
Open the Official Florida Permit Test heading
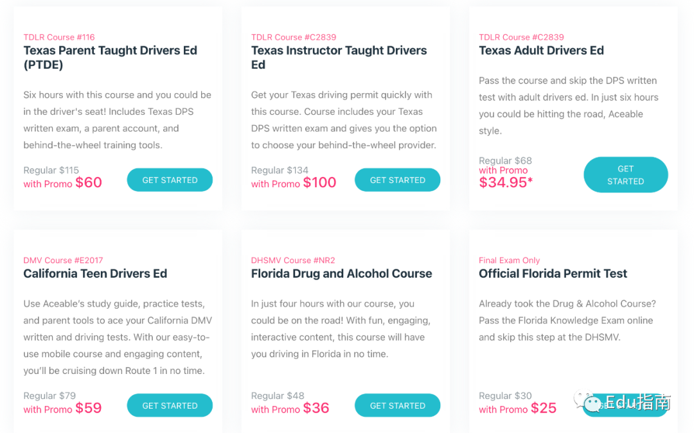tap(553, 273)
